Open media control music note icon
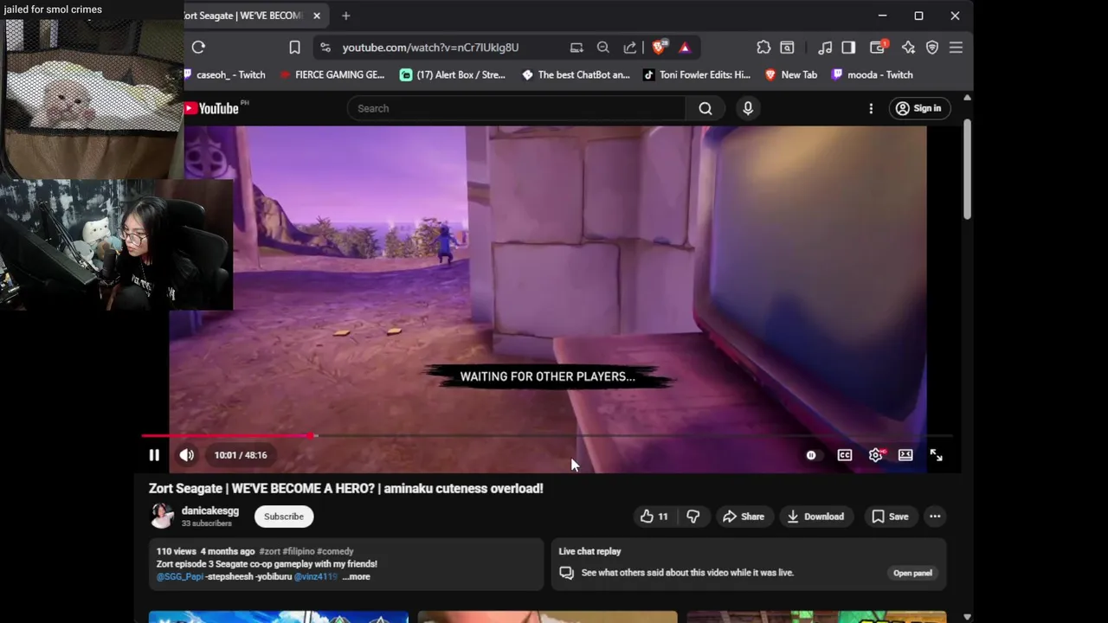The height and width of the screenshot is (623, 1108). pyautogui.click(x=825, y=48)
